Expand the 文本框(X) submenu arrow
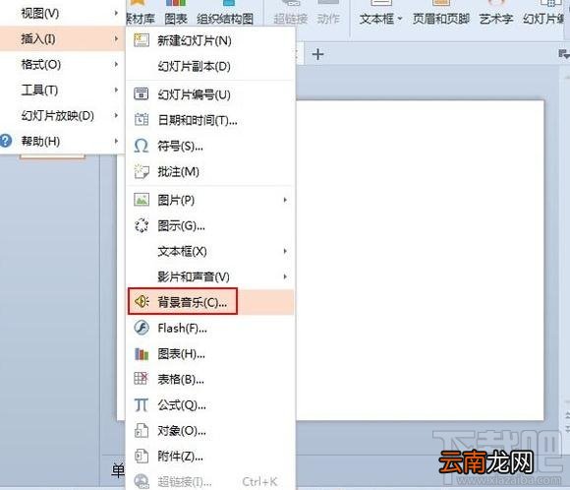The height and width of the screenshot is (490, 570). tap(285, 251)
